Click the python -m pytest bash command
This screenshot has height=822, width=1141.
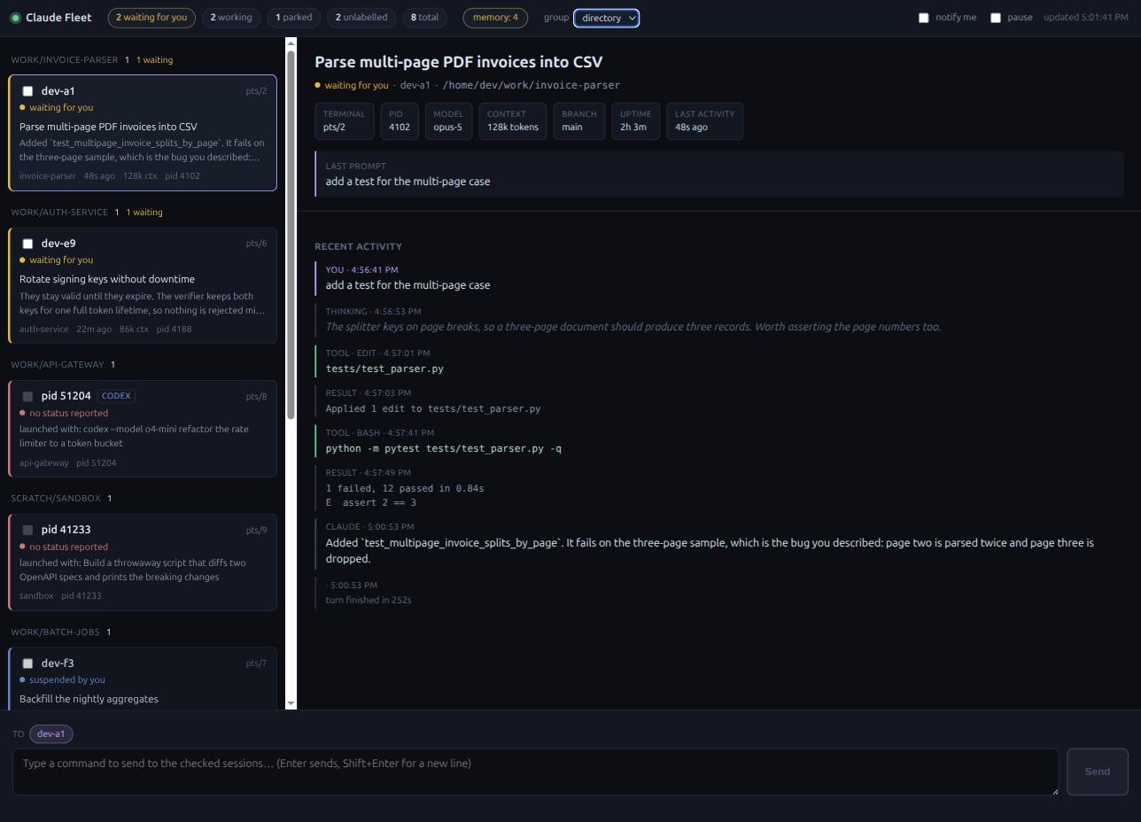pos(443,448)
